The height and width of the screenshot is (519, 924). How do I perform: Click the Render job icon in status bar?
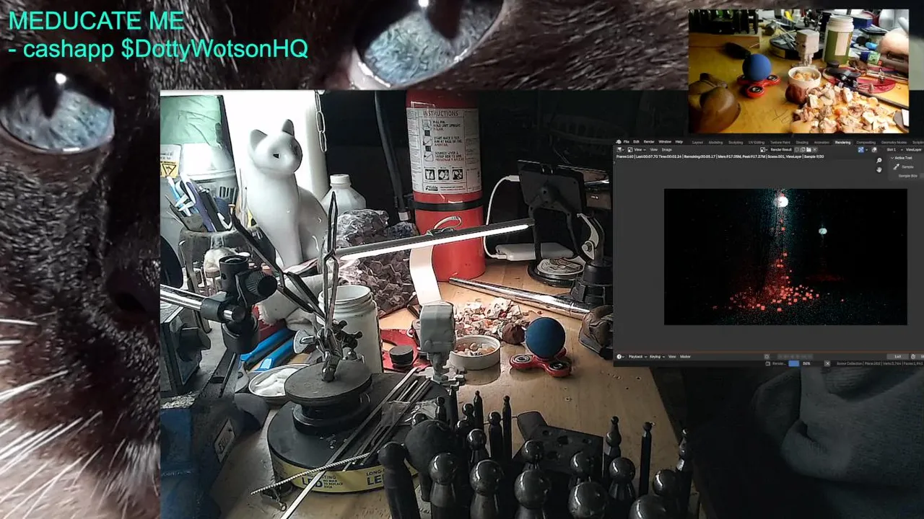click(x=767, y=363)
